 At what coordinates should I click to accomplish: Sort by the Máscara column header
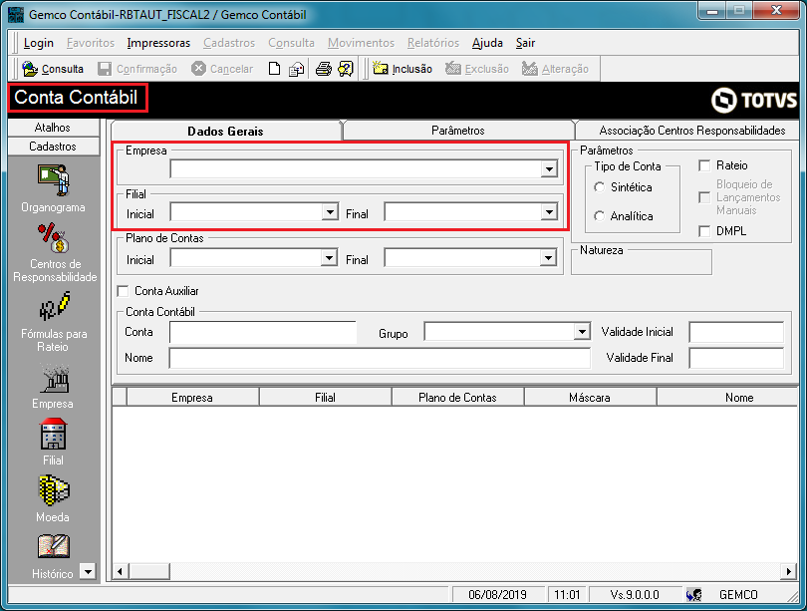[x=590, y=398]
